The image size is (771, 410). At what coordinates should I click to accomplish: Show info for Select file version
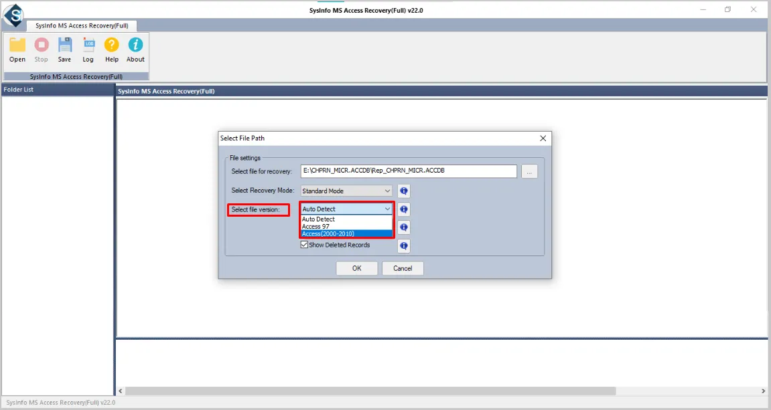coord(404,209)
